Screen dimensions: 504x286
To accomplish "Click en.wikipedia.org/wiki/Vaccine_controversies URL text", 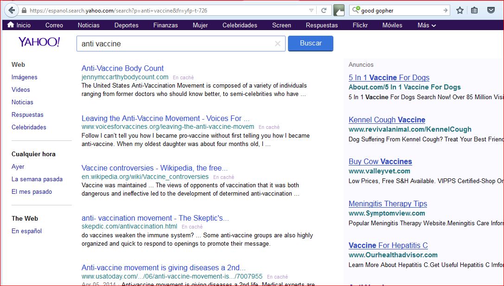I will coord(145,177).
